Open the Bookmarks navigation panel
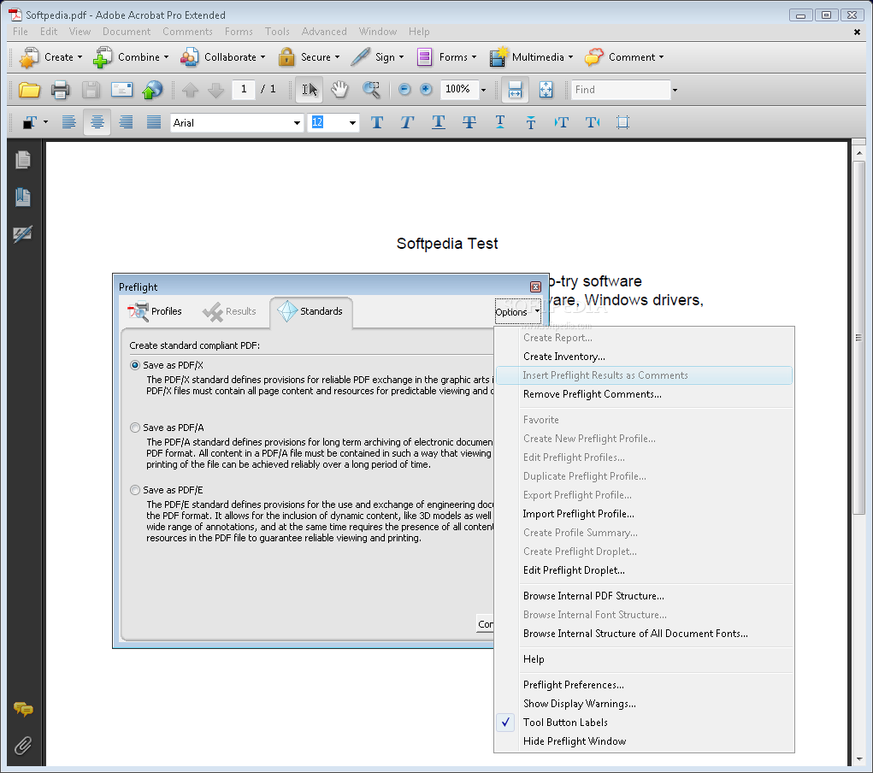The width and height of the screenshot is (873, 773). pyautogui.click(x=23, y=198)
